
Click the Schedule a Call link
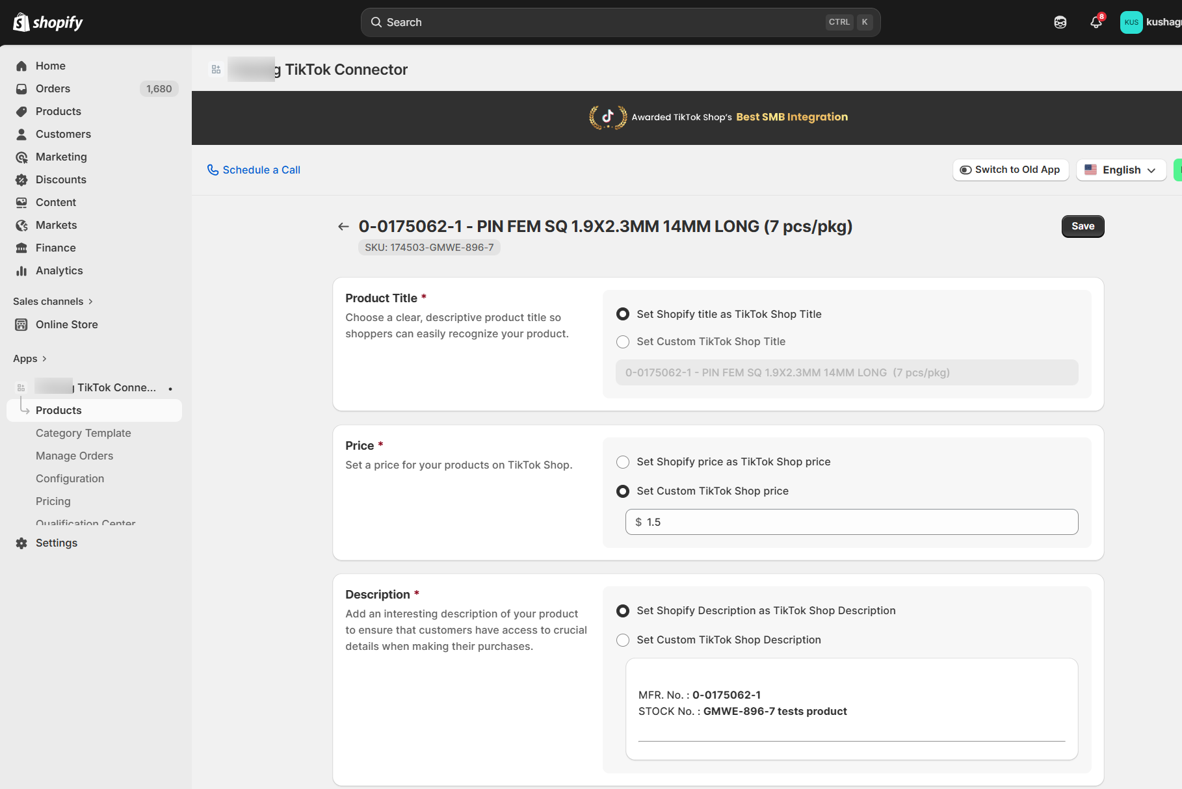coord(254,170)
